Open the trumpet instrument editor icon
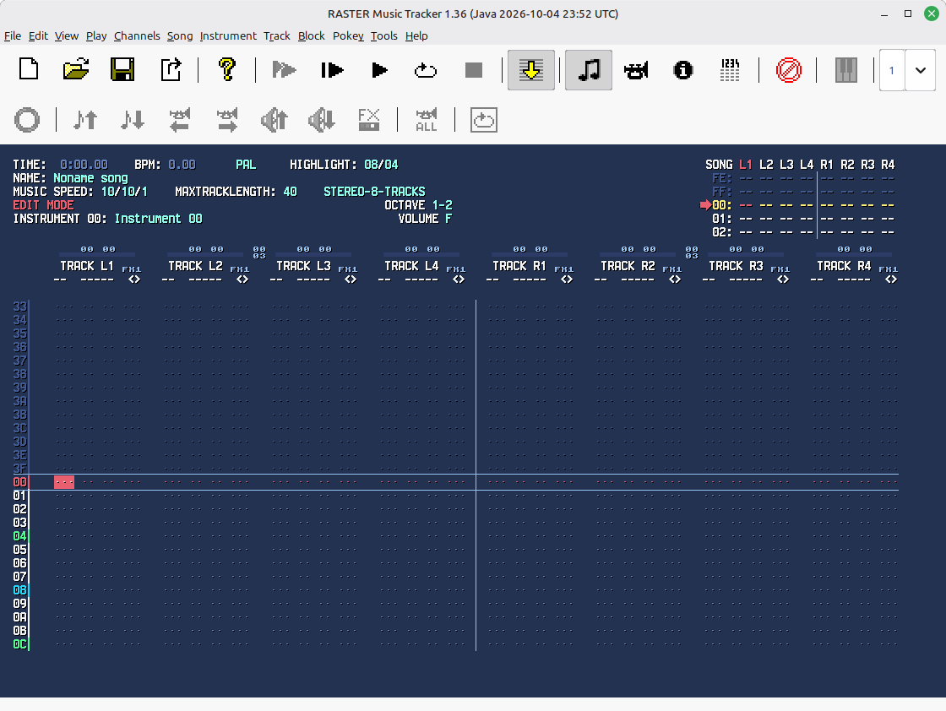946x711 pixels. pyautogui.click(x=636, y=70)
